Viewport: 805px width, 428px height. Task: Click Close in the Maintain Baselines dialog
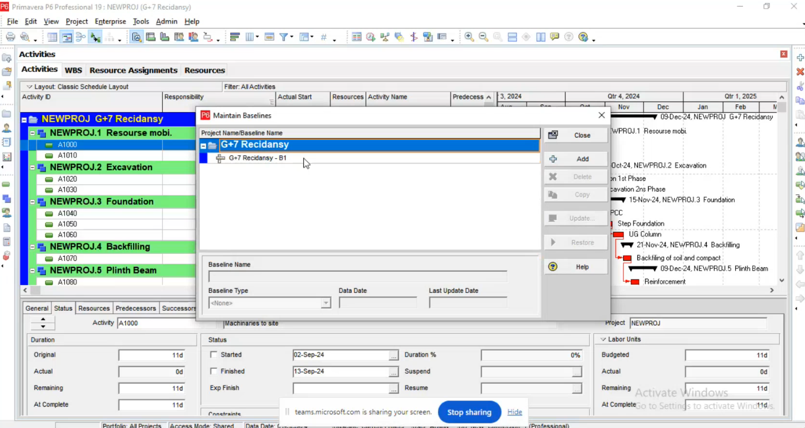point(576,135)
